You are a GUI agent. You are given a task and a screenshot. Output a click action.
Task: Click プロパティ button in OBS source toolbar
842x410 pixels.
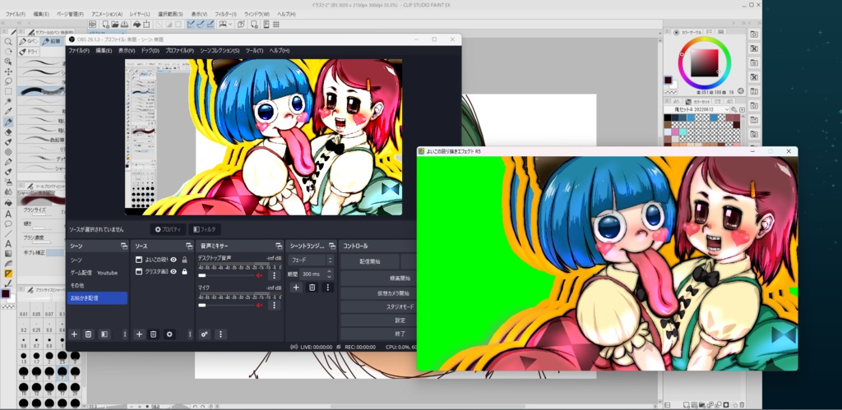coord(169,229)
